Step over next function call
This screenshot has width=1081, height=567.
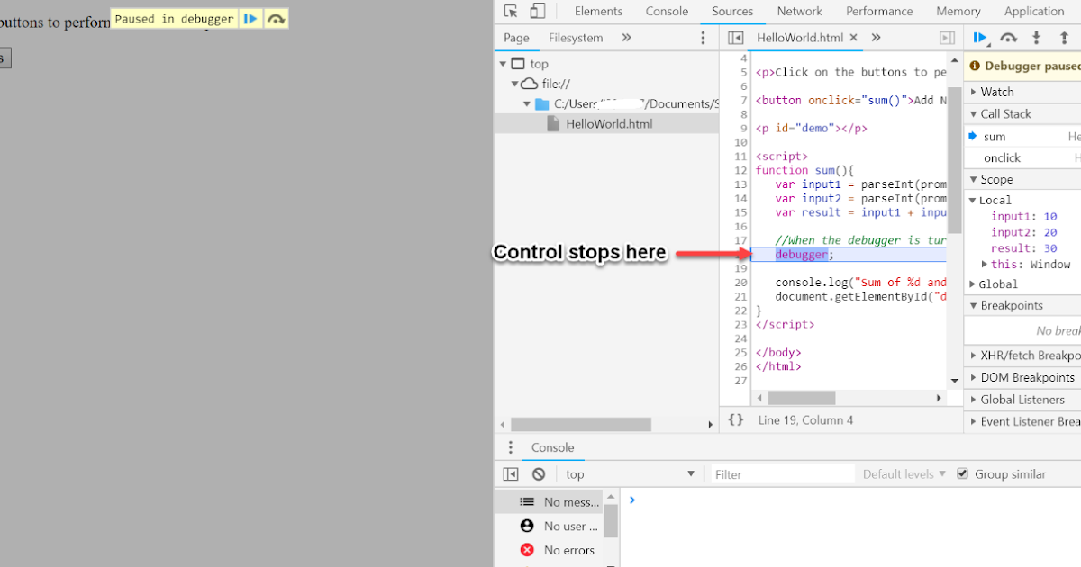[1008, 37]
